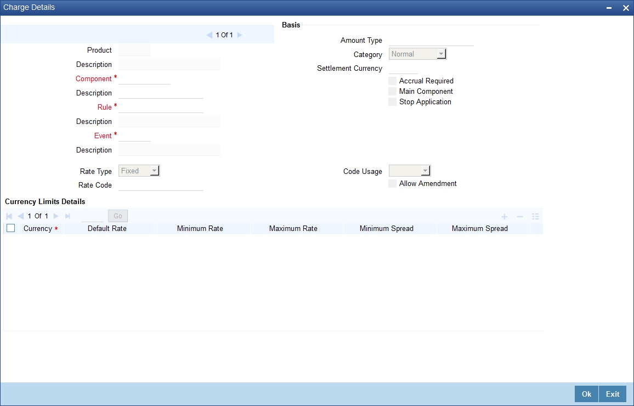This screenshot has width=634, height=406.
Task: Click the page number field beside Go
Action: click(92, 216)
